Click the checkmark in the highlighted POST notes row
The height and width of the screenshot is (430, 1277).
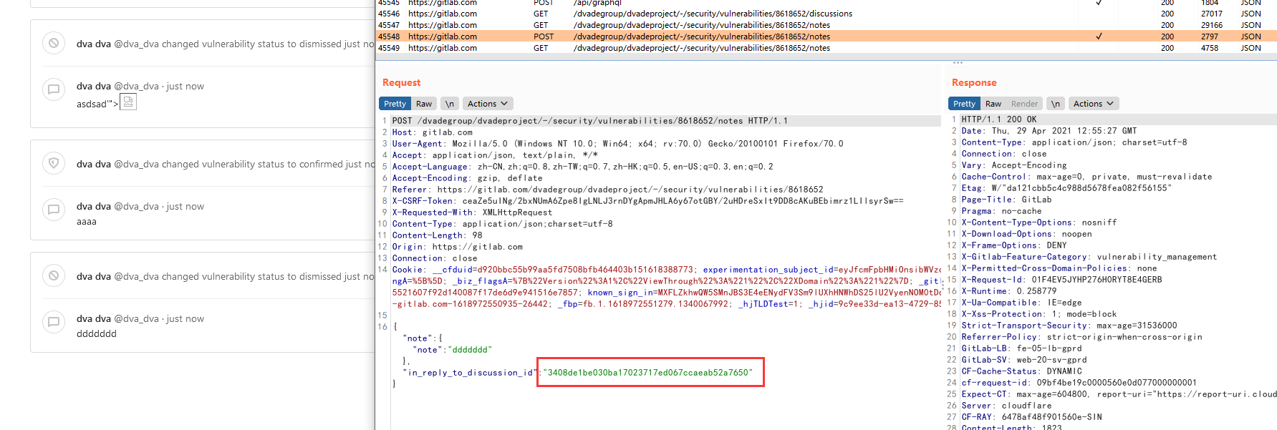[1099, 36]
